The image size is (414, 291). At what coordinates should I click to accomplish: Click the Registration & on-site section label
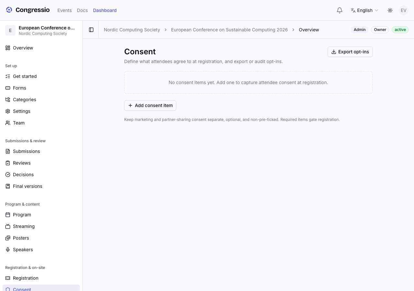coord(25,268)
